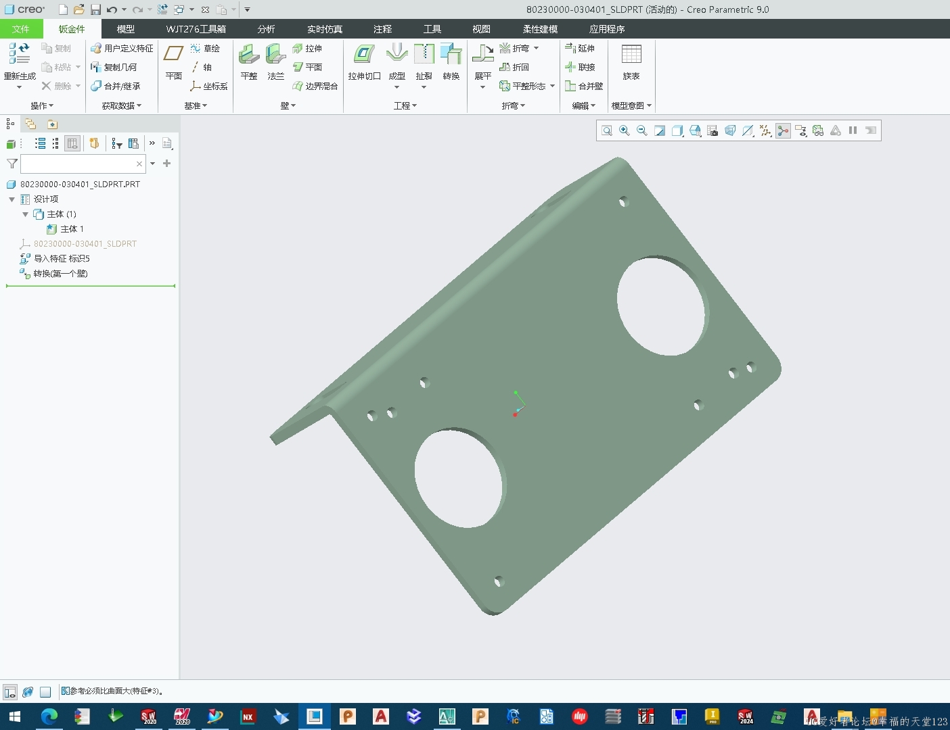
Task: Click the Rip (扯裂) tool icon
Action: [x=424, y=54]
